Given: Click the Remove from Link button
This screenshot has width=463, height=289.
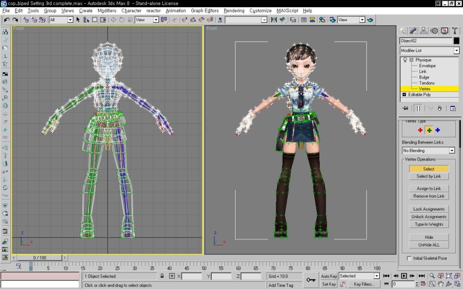Looking at the screenshot, I should coord(429,196).
